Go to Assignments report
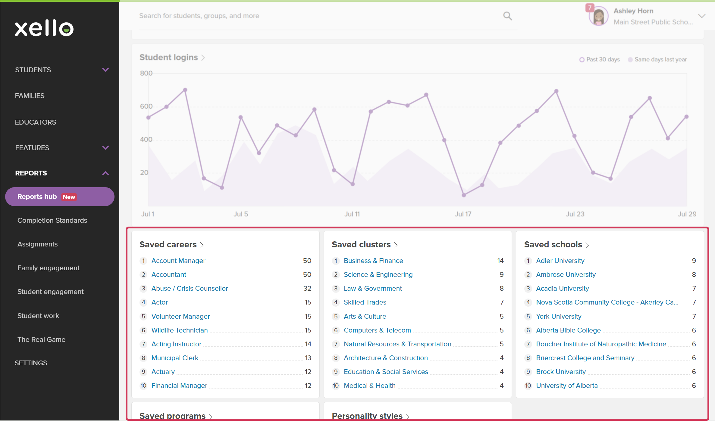Viewport: 715px width, 421px height. point(37,244)
